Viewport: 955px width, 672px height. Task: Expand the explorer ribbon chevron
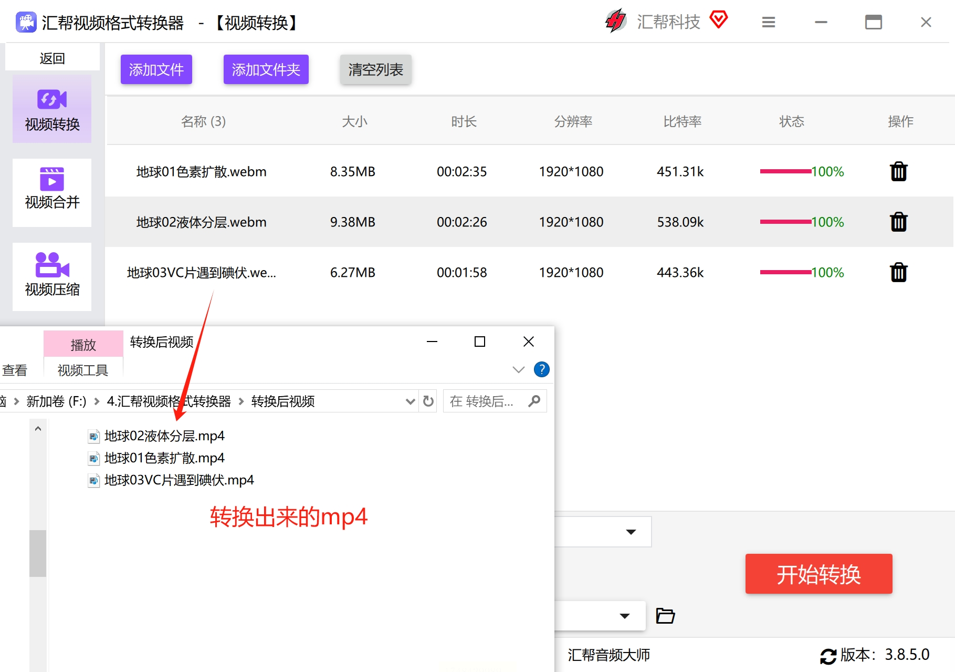point(518,369)
